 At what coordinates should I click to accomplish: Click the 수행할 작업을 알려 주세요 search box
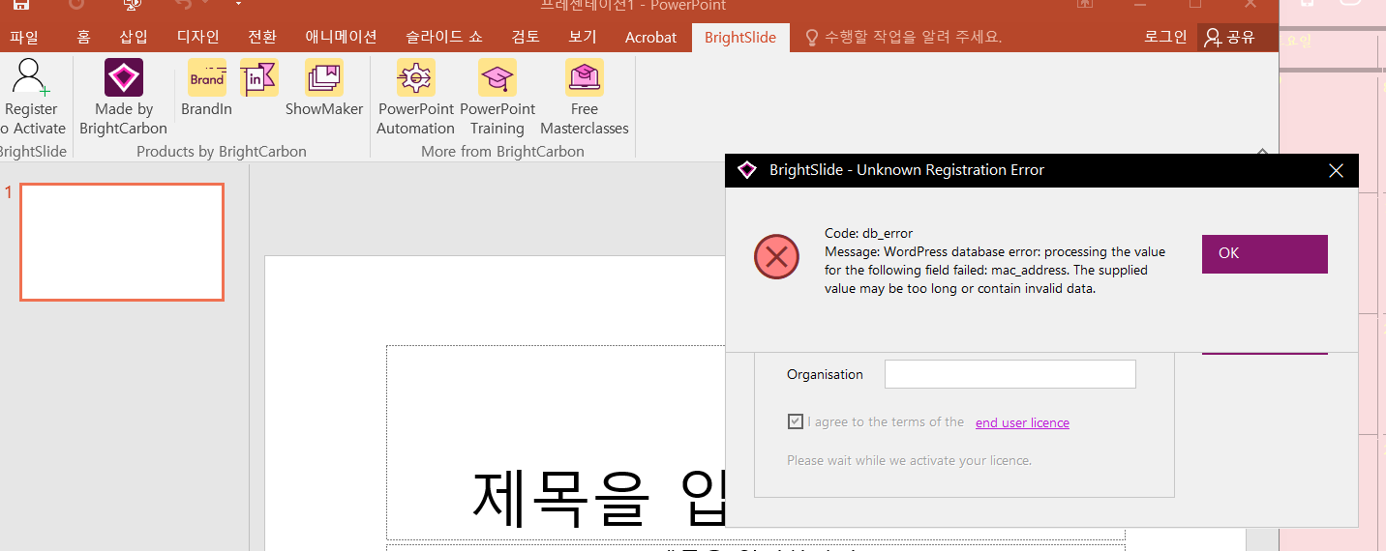913,38
